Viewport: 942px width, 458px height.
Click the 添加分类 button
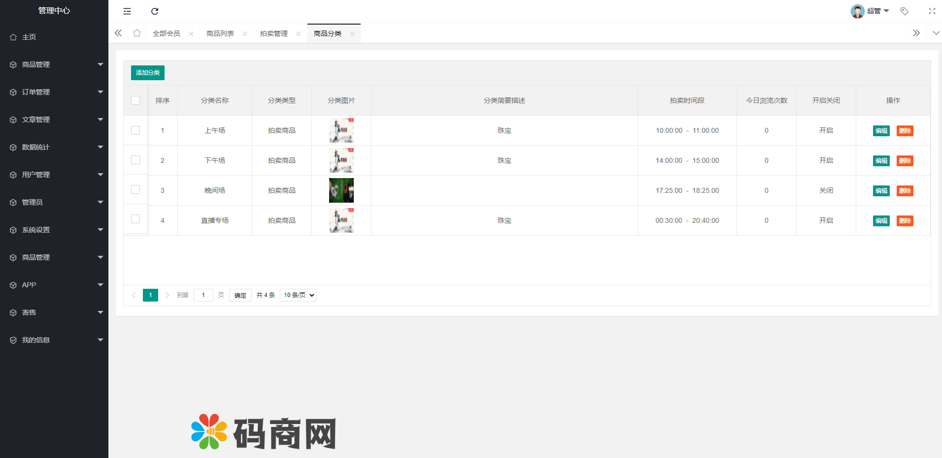tap(147, 73)
